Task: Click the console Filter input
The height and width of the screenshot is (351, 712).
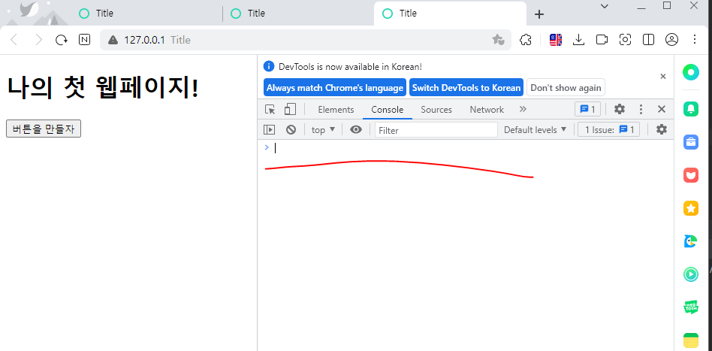Action: (436, 130)
